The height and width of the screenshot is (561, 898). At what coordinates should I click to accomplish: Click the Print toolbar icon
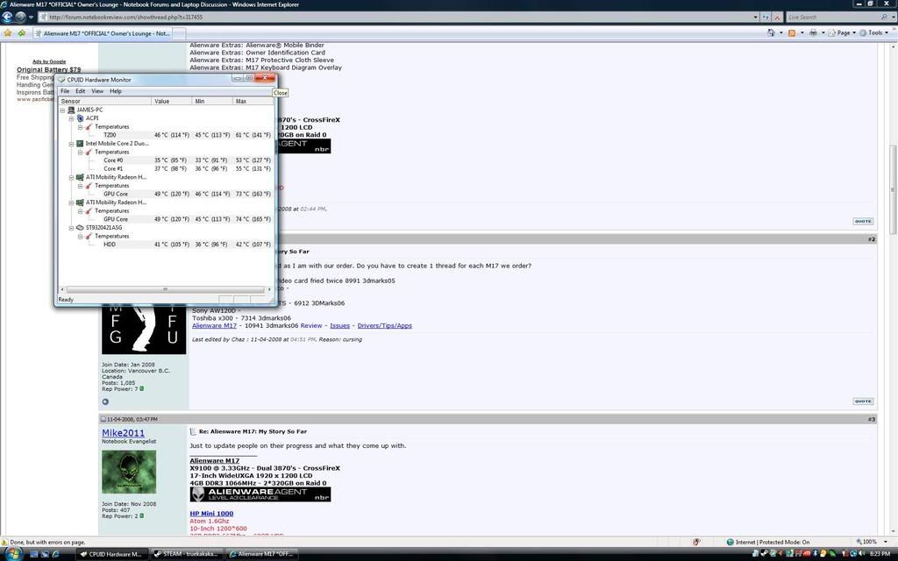(813, 33)
